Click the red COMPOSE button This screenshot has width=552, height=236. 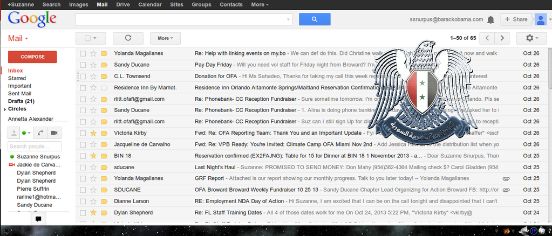(32, 57)
